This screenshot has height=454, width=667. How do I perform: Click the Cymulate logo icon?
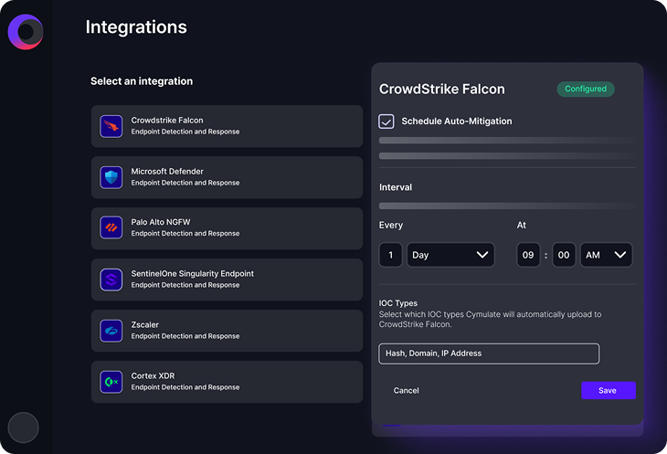(26, 32)
